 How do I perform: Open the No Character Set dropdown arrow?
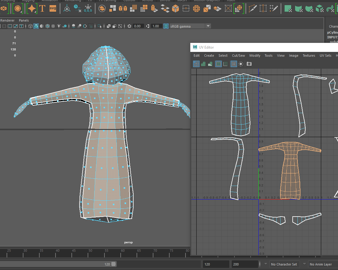coord(266,264)
